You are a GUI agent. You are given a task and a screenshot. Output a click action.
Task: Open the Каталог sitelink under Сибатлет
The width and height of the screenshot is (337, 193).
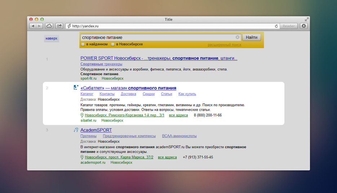[x=87, y=94]
